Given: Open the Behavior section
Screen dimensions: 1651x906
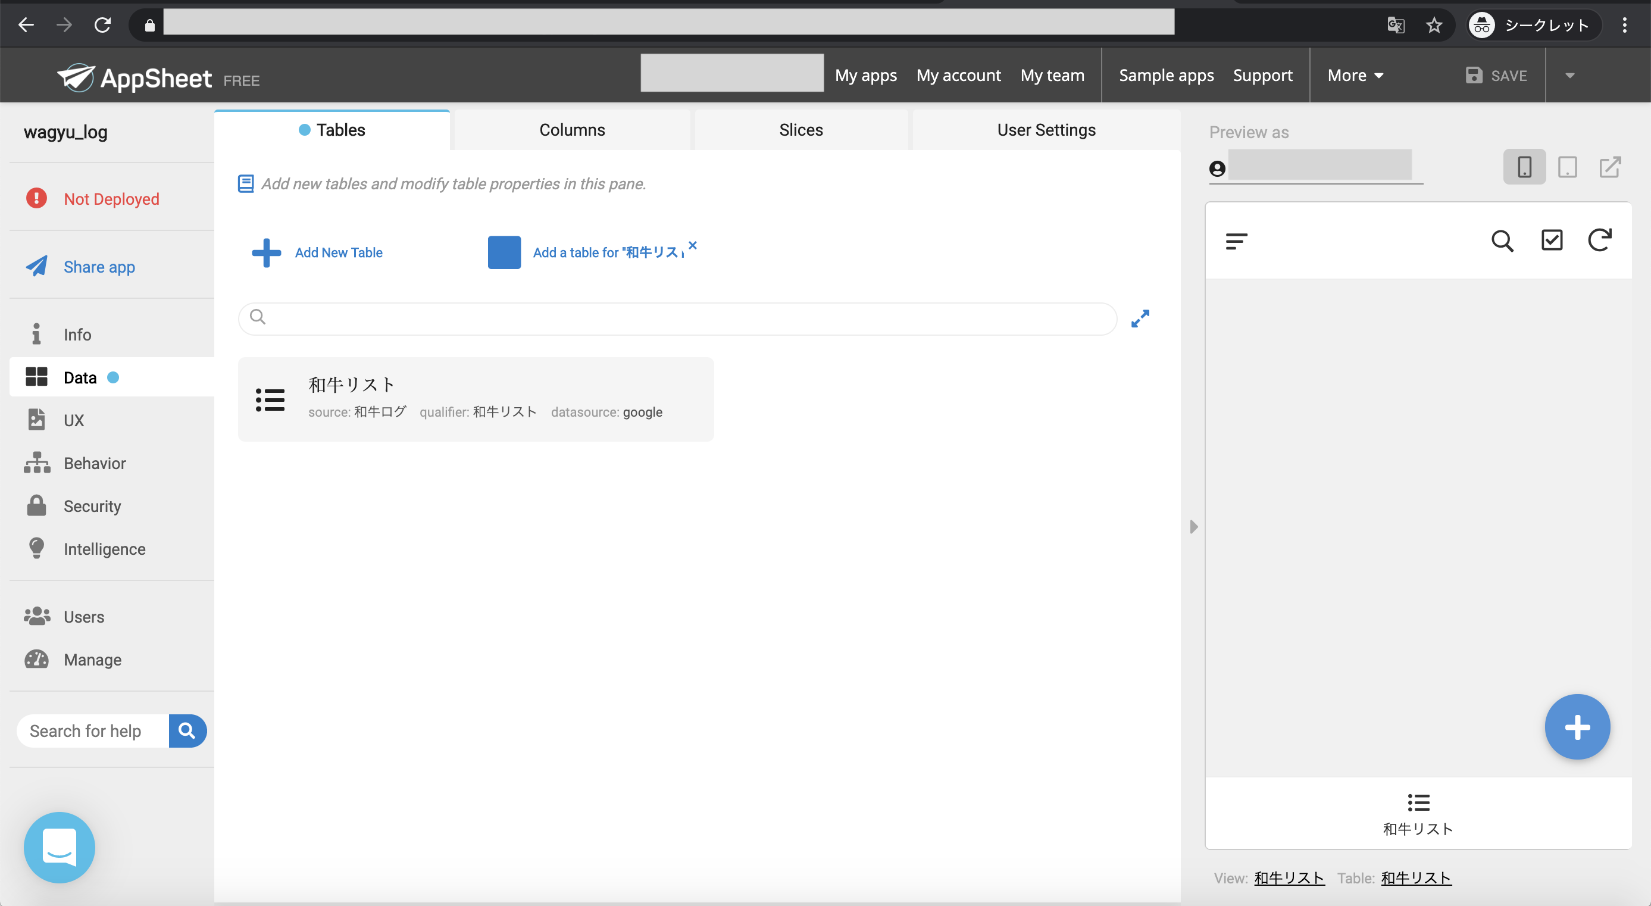Looking at the screenshot, I should [x=94, y=463].
